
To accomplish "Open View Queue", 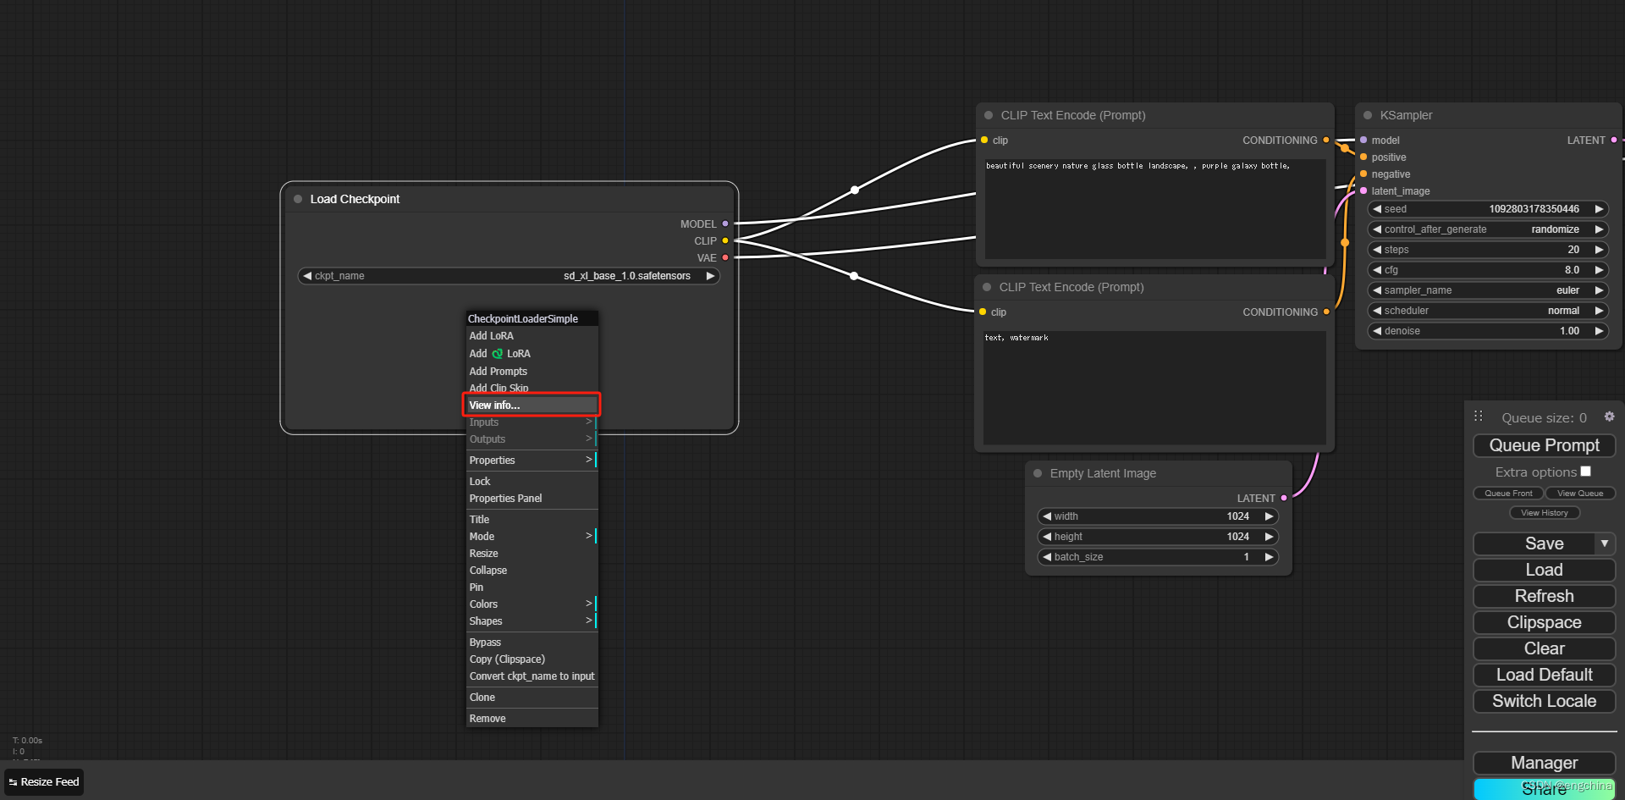I will (x=1580, y=494).
